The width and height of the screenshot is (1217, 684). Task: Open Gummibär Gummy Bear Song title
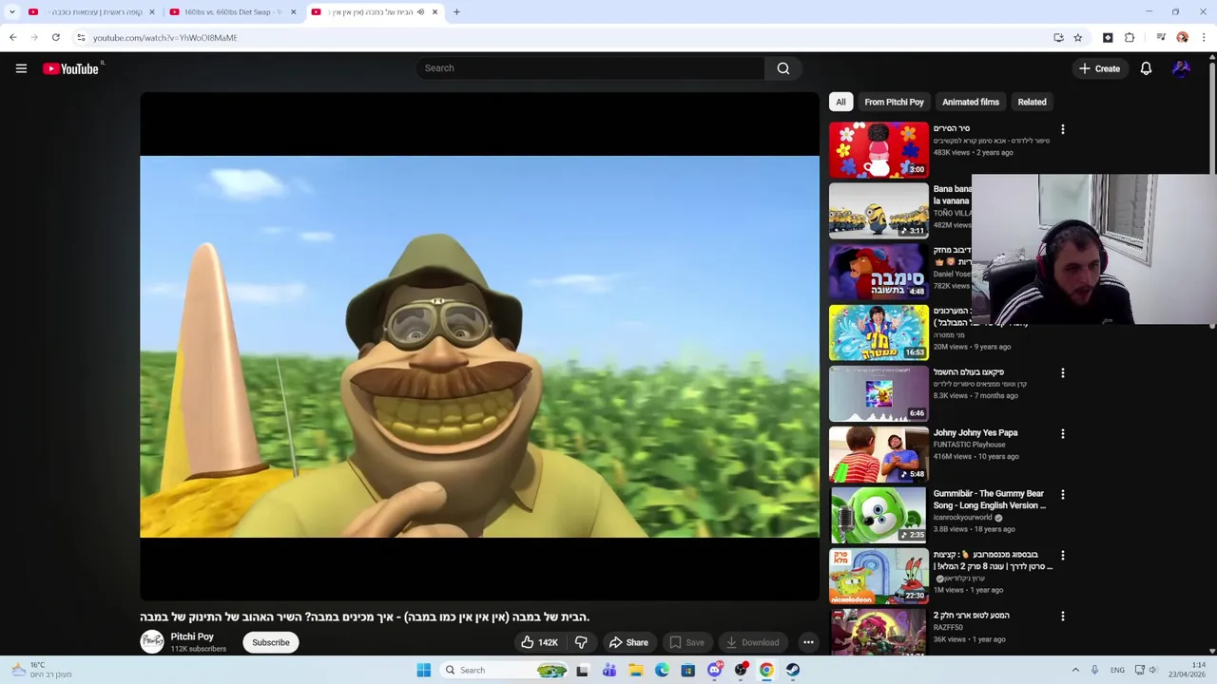(x=989, y=500)
